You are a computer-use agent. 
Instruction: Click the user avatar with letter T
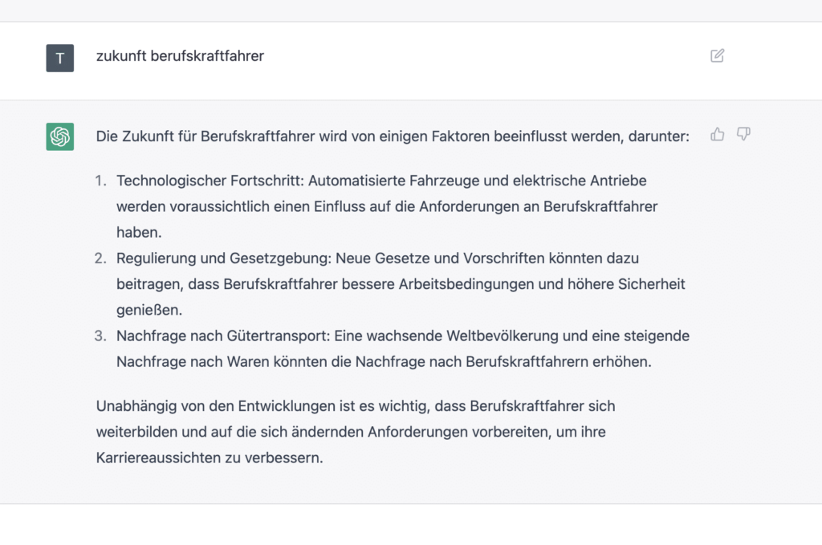tap(59, 57)
